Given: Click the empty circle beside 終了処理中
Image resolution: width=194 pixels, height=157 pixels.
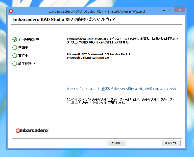Looking at the screenshot, I should pos(15,64).
